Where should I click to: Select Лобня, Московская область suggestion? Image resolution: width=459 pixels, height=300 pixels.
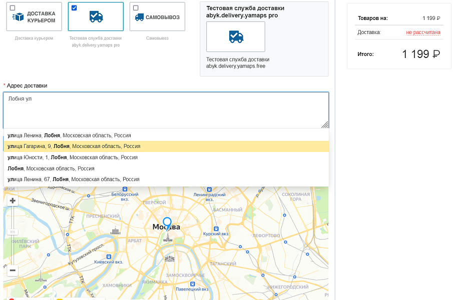click(51, 168)
